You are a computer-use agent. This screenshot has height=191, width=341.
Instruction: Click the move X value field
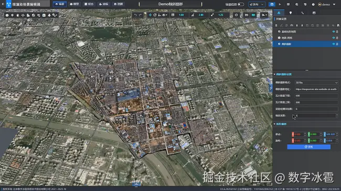[x=299, y=134]
